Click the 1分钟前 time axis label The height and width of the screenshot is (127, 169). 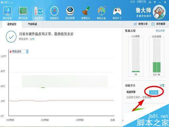click(80, 120)
